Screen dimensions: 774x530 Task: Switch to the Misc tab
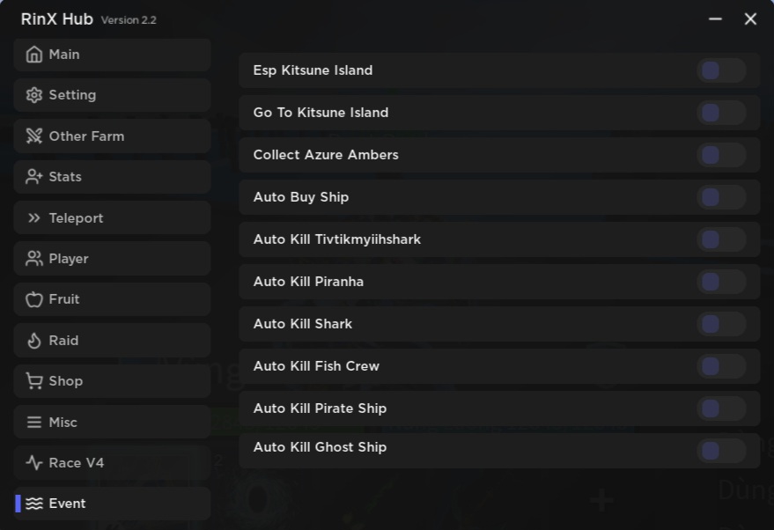click(112, 423)
